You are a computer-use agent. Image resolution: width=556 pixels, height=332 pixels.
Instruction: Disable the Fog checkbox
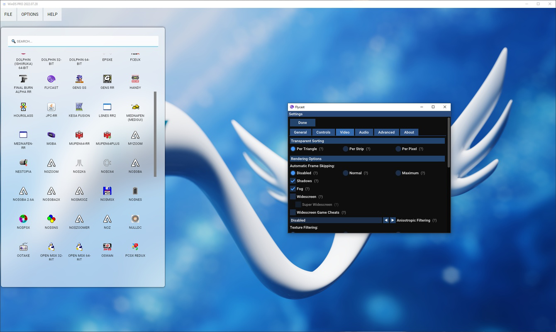pyautogui.click(x=293, y=189)
